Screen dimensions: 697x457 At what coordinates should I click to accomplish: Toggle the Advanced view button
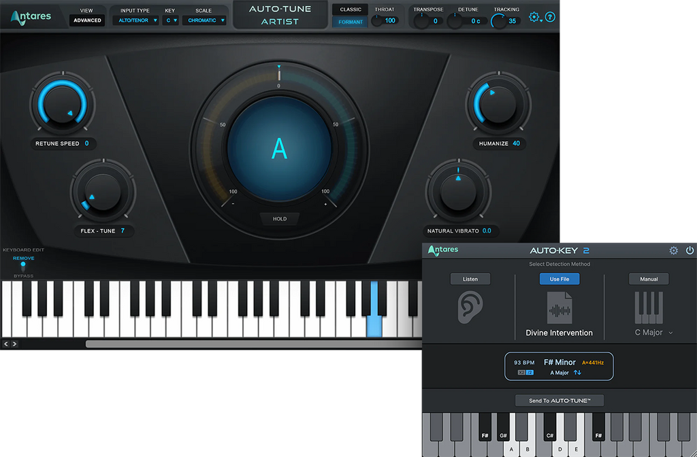click(87, 20)
